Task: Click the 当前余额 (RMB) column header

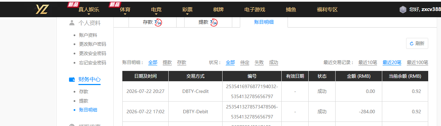Action: [405, 76]
